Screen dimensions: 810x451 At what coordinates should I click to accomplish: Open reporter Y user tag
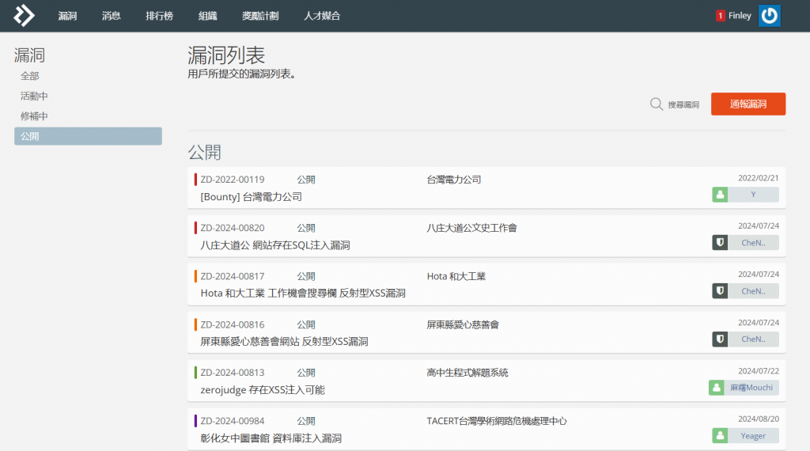point(753,195)
